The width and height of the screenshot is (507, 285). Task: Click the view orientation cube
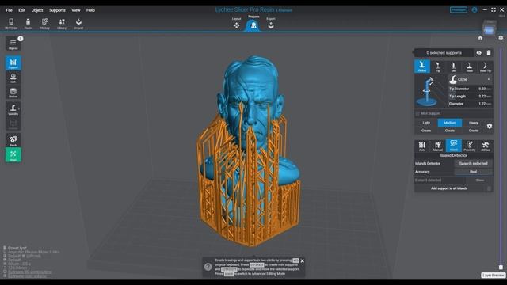489,29
